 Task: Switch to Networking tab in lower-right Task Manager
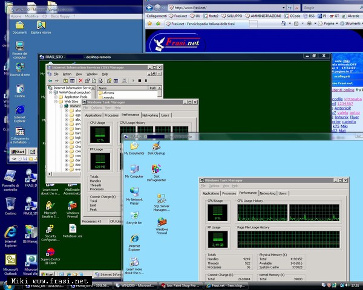coord(267,193)
